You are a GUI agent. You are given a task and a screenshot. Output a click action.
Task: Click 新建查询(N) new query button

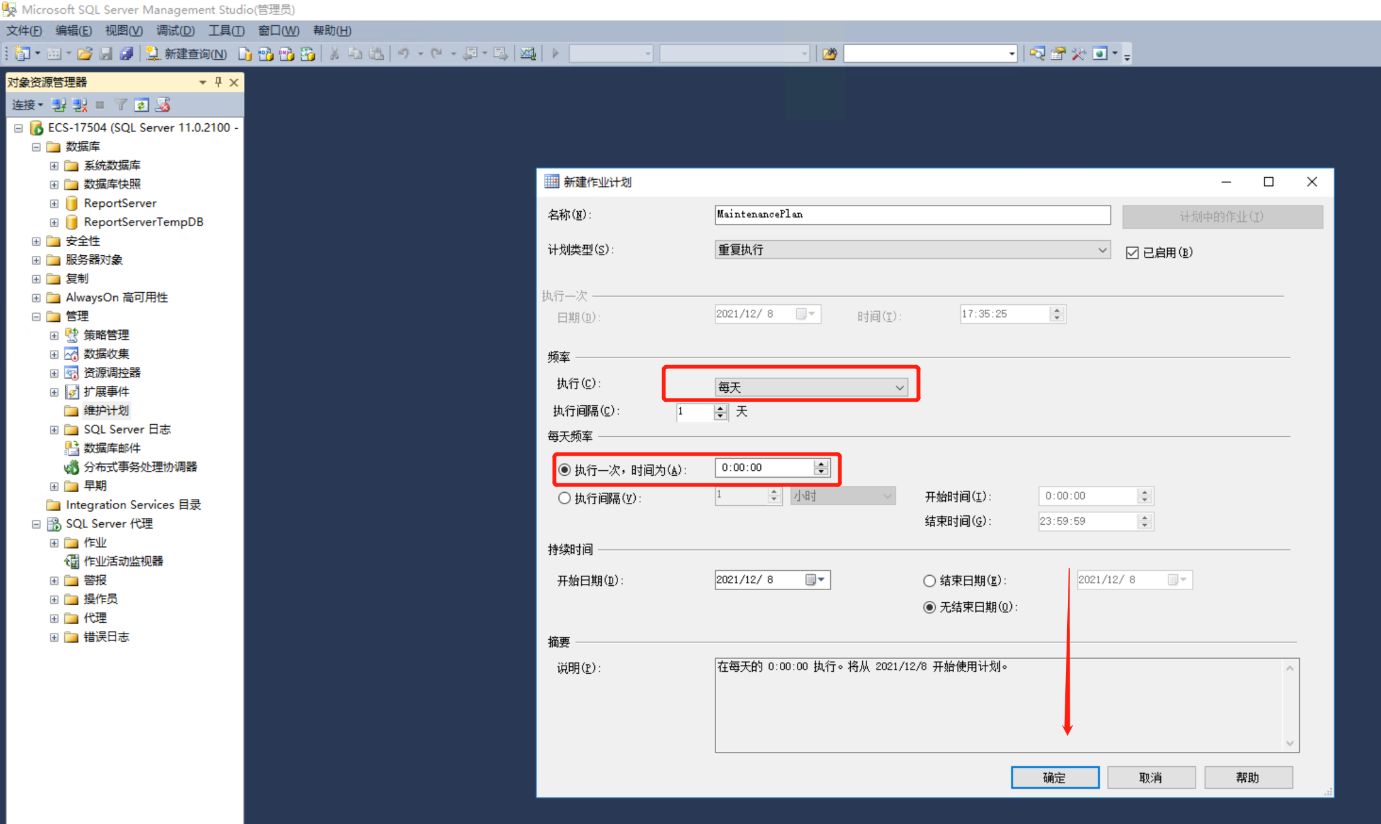click(x=186, y=53)
